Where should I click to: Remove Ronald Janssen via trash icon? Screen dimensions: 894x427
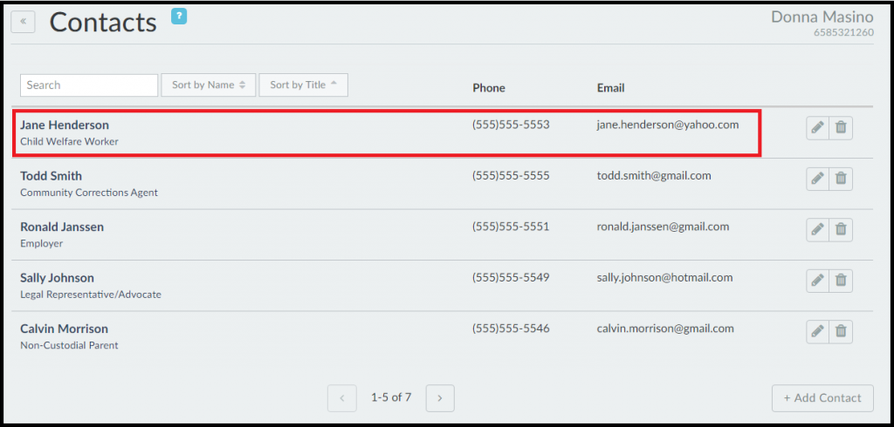pyautogui.click(x=841, y=230)
